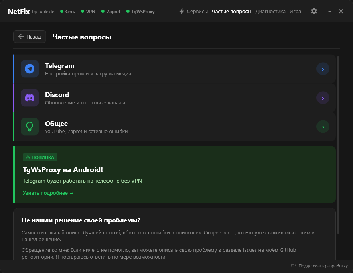Screen dimensions: 353x273
Task: Open the Диагностика tab
Action: (270, 12)
